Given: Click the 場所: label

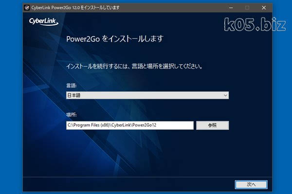Looking at the screenshot, I should [72, 115].
